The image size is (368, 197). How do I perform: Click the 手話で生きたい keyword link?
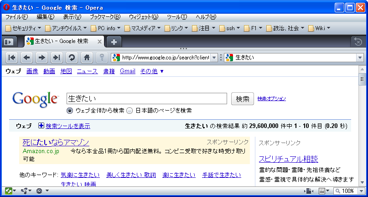point(222,175)
